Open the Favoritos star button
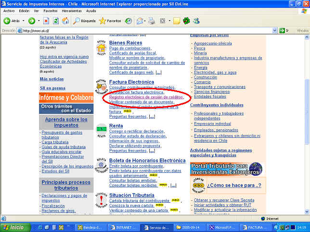Screen dimensions: 310x232 coord(110,21)
